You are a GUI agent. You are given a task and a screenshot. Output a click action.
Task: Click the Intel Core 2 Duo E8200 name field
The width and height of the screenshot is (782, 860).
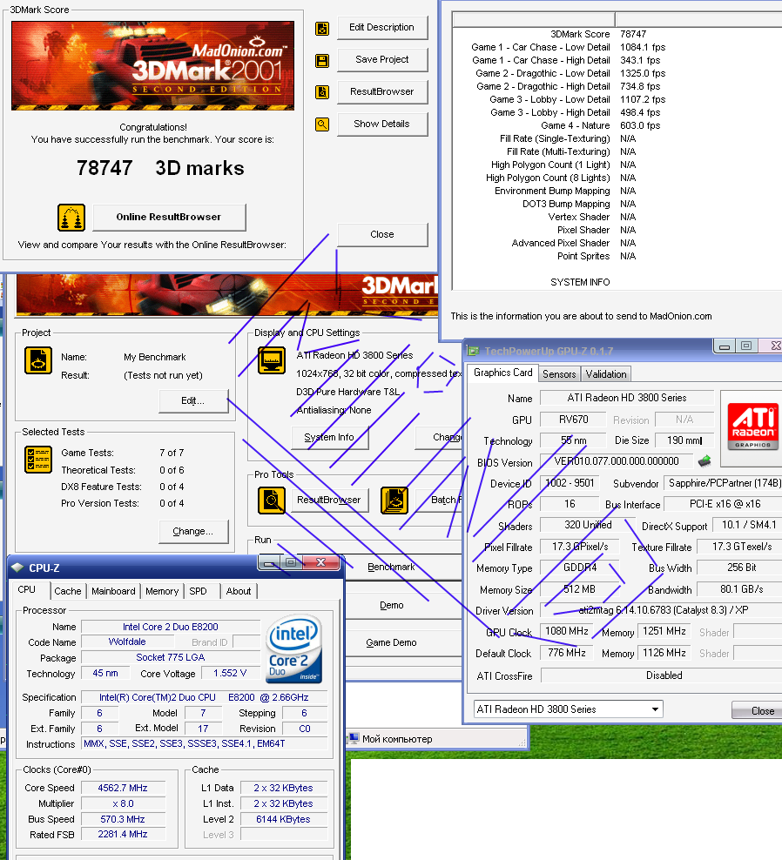pyautogui.click(x=170, y=627)
